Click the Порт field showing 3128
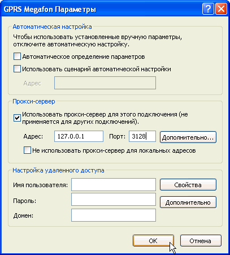 142,136
